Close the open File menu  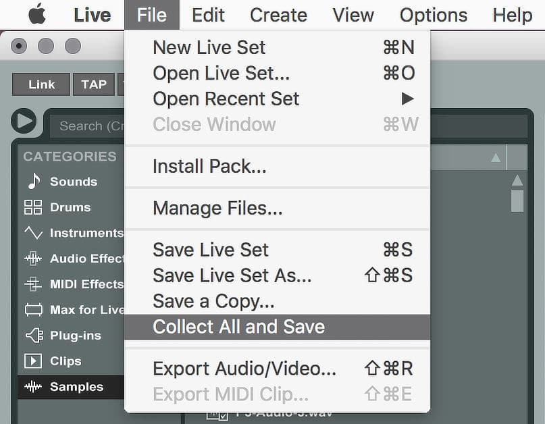[152, 15]
